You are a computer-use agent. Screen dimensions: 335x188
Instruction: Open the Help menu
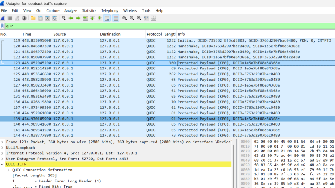[x=159, y=11]
